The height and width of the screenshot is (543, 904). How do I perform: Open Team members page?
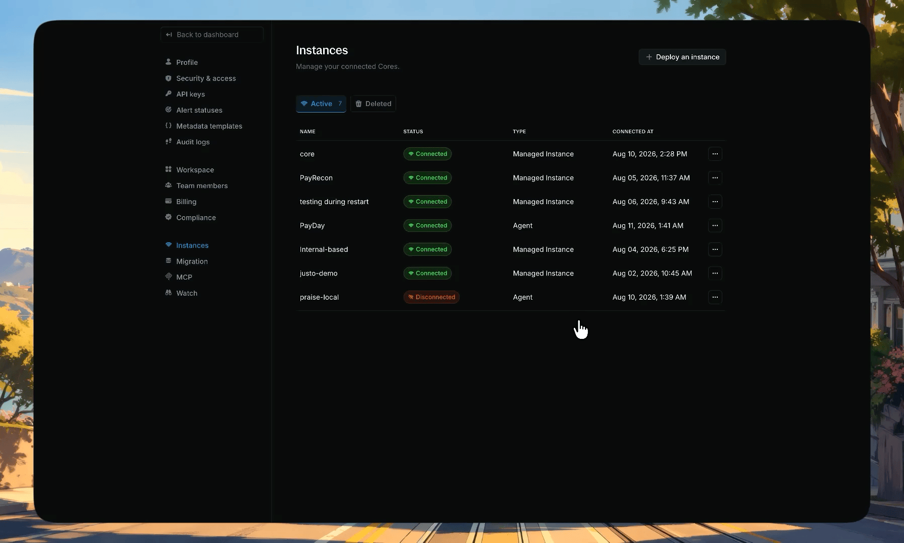(202, 186)
